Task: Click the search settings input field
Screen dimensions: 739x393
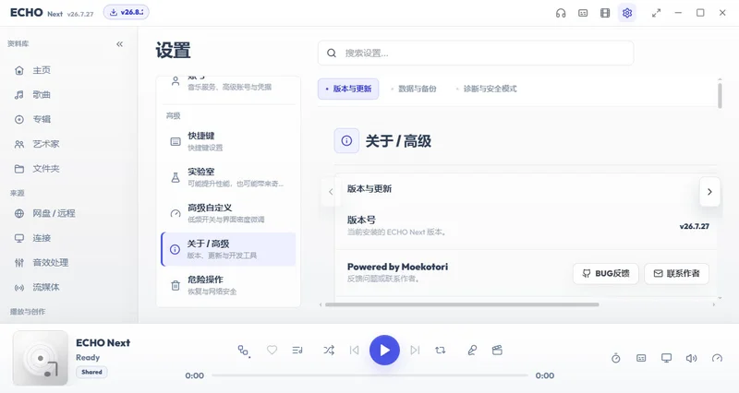Action: (x=476, y=54)
